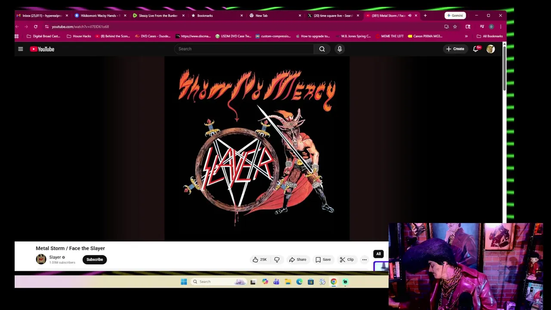This screenshot has height=310, width=551.
Task: Open more actions three-dot menu
Action: [364, 260]
